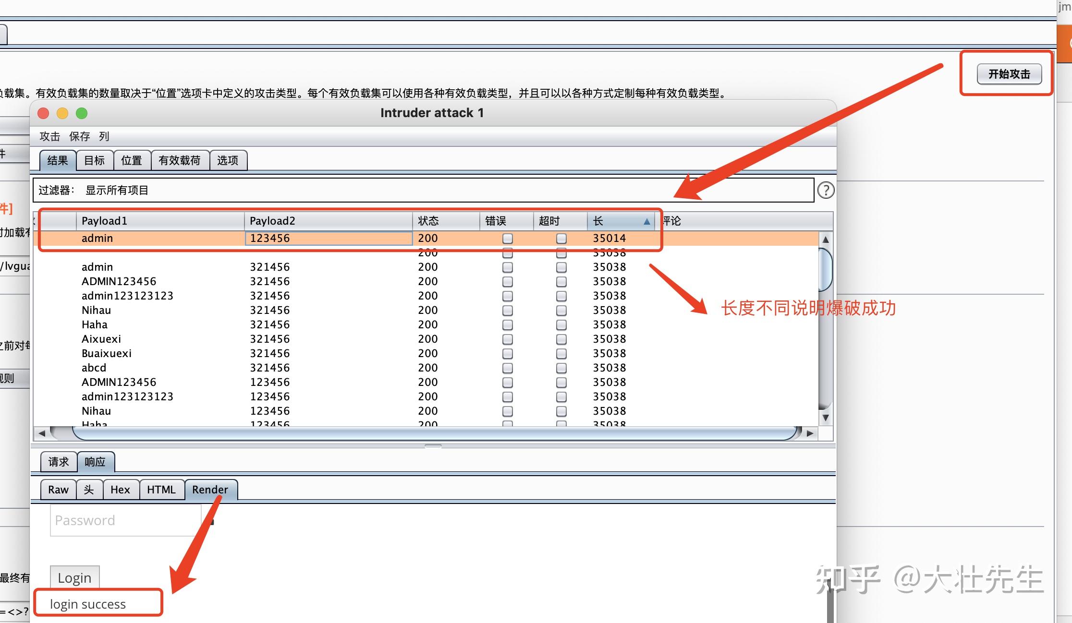This screenshot has width=1072, height=623.
Task: Tick 超时 checkbox in ADMIN123456 123456 row
Action: [x=561, y=383]
